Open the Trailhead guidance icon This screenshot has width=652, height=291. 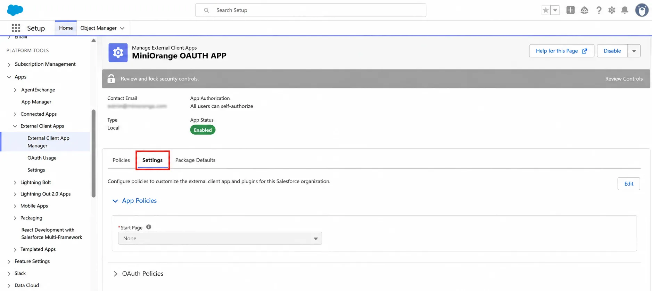pos(585,10)
